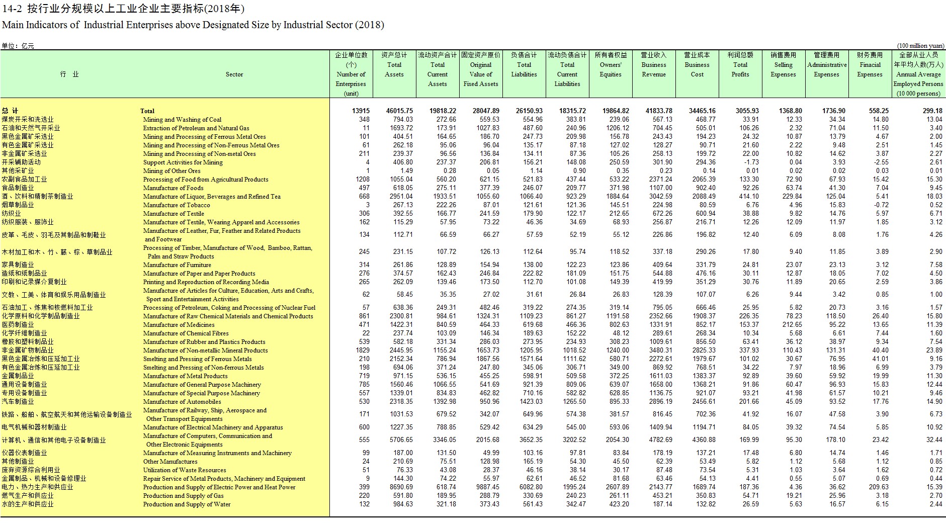Select 'Manufacture of Foods' row label
The height and width of the screenshot is (528, 946).
coord(173,188)
